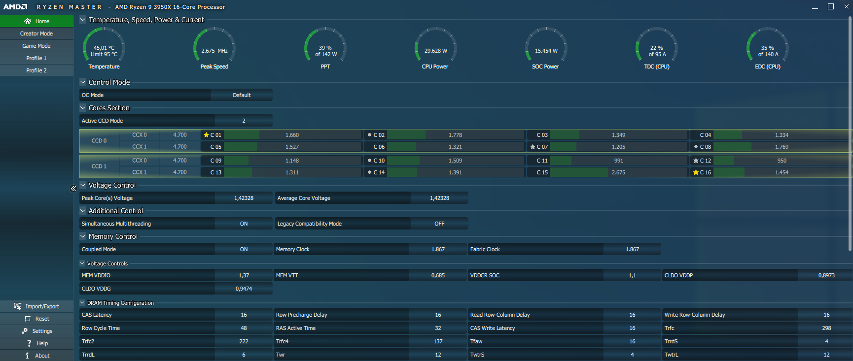Click the gold star on core C 16
The height and width of the screenshot is (361, 853).
coord(696,172)
